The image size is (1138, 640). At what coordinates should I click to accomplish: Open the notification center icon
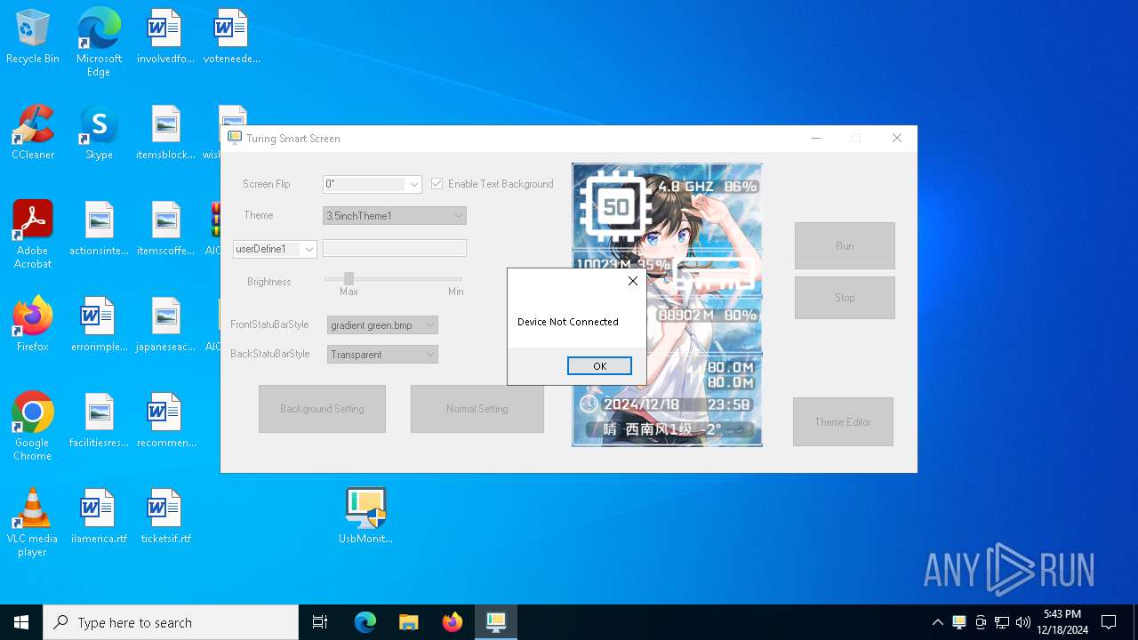coord(1109,622)
